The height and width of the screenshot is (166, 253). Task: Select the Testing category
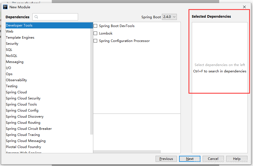pos(49,86)
